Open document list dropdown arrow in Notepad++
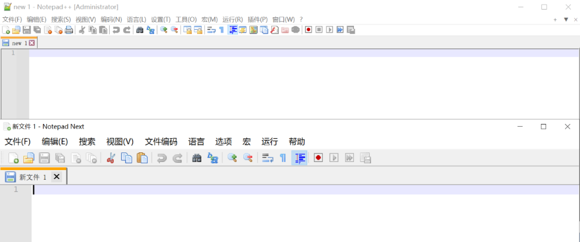 (x=566, y=19)
